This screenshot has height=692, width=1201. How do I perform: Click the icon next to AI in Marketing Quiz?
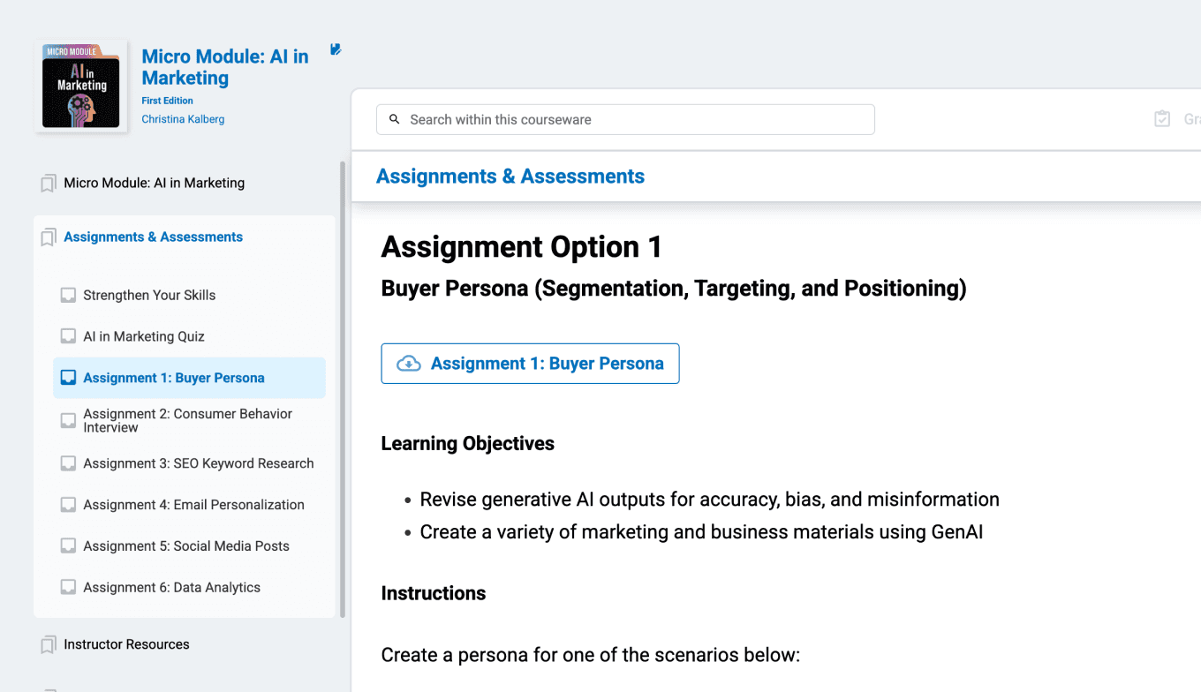[x=68, y=336]
